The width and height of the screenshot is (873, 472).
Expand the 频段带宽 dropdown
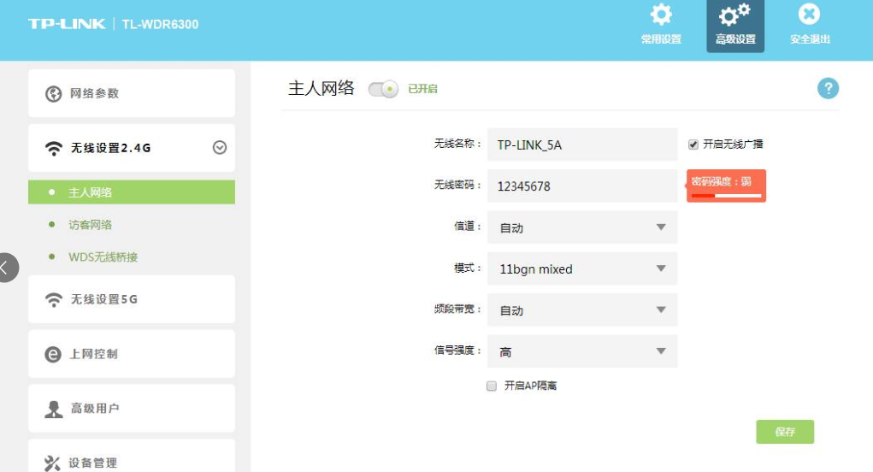tap(581, 310)
